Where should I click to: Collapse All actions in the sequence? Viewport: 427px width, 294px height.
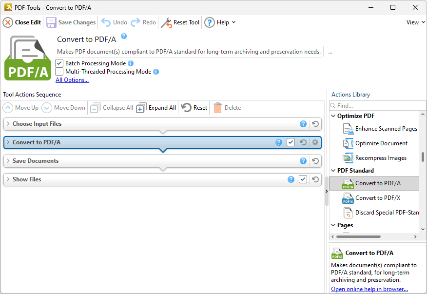112,108
